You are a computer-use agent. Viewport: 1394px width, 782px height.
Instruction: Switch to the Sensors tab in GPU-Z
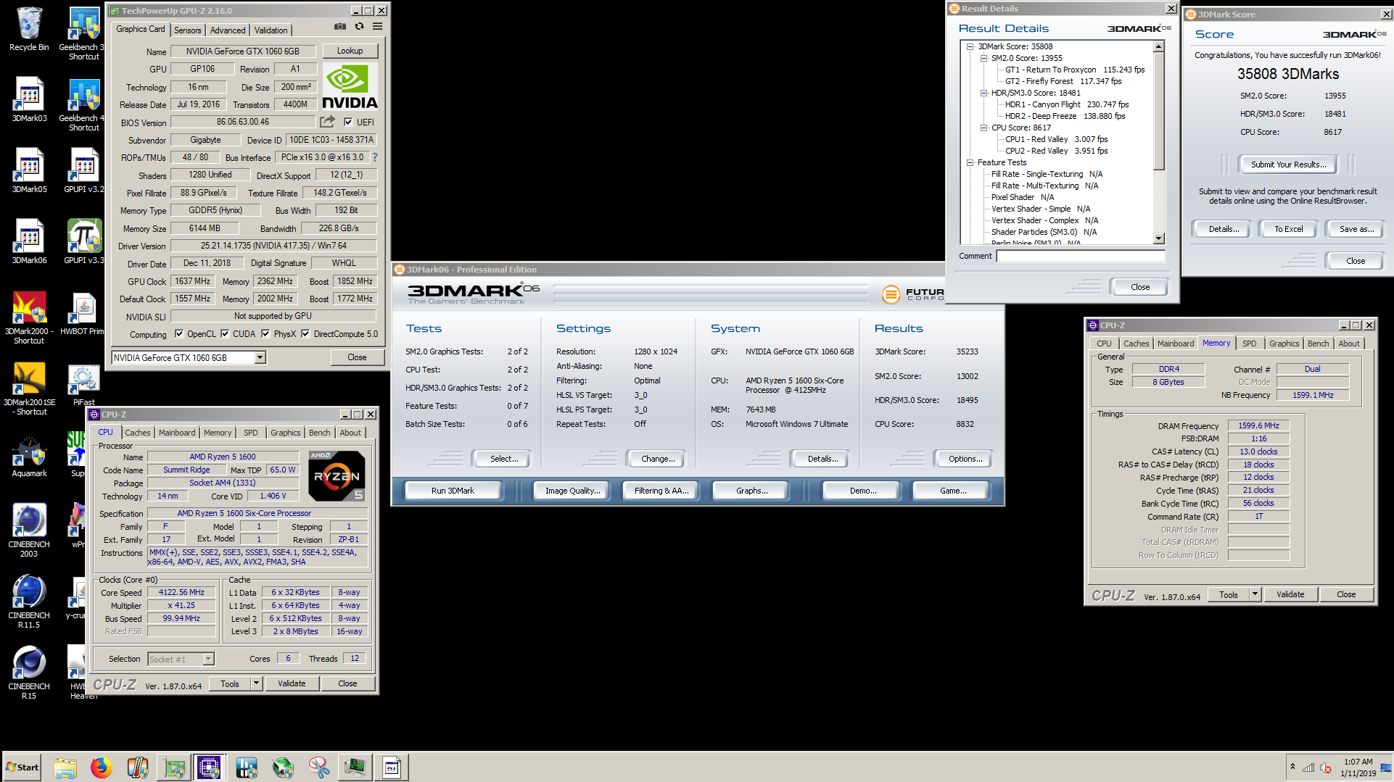(187, 30)
